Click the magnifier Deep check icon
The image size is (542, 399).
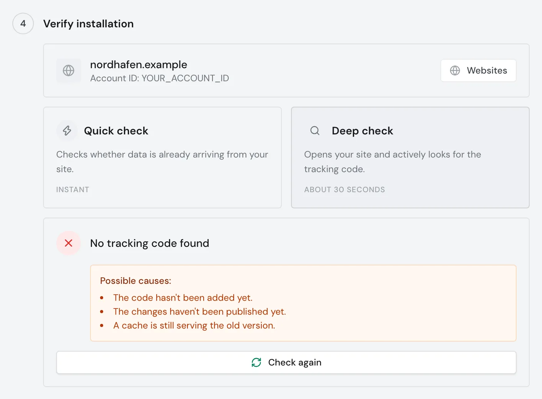[x=315, y=131]
